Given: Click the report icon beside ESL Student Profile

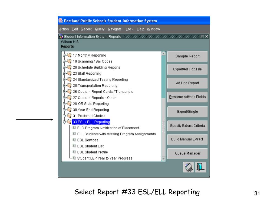Looking at the screenshot, I should [x=74, y=152].
